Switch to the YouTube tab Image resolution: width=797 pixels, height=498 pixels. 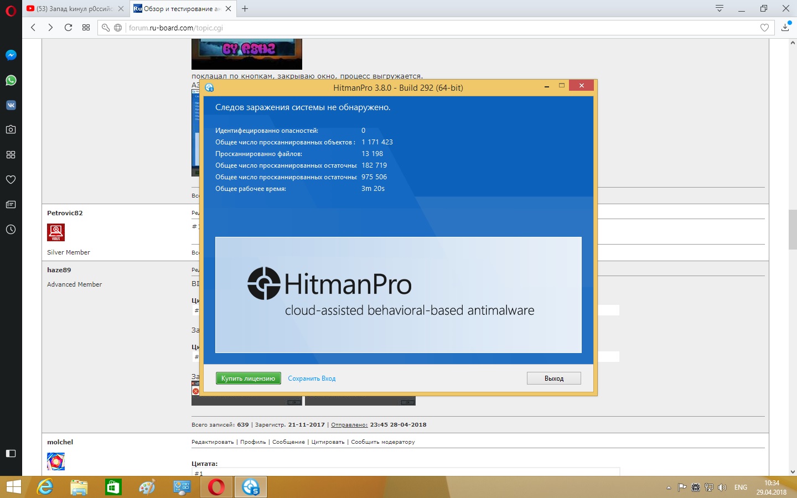(x=74, y=9)
